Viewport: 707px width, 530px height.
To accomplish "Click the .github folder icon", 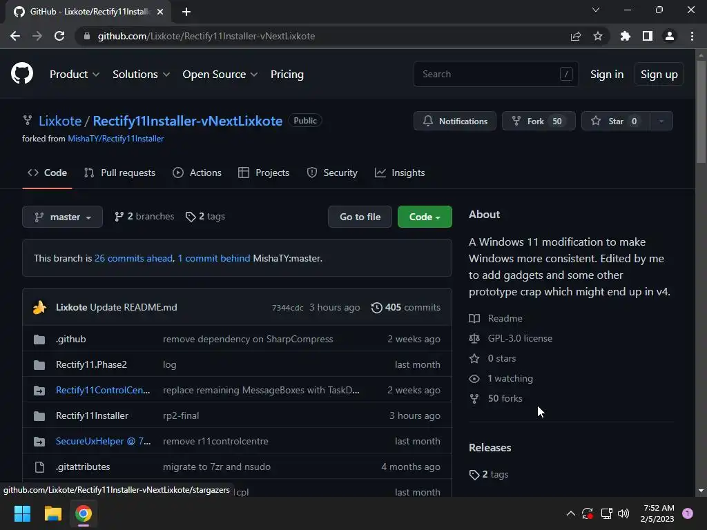I will click(x=39, y=340).
